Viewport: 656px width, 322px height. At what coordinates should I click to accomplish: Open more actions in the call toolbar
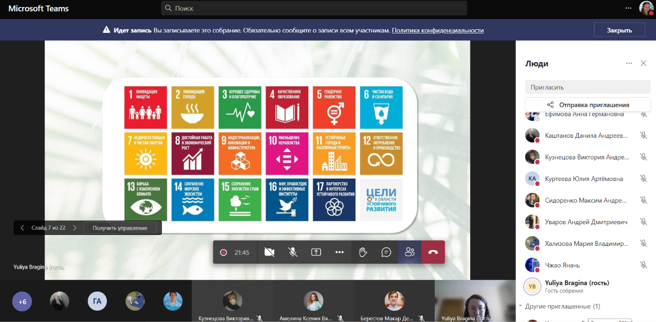point(339,252)
